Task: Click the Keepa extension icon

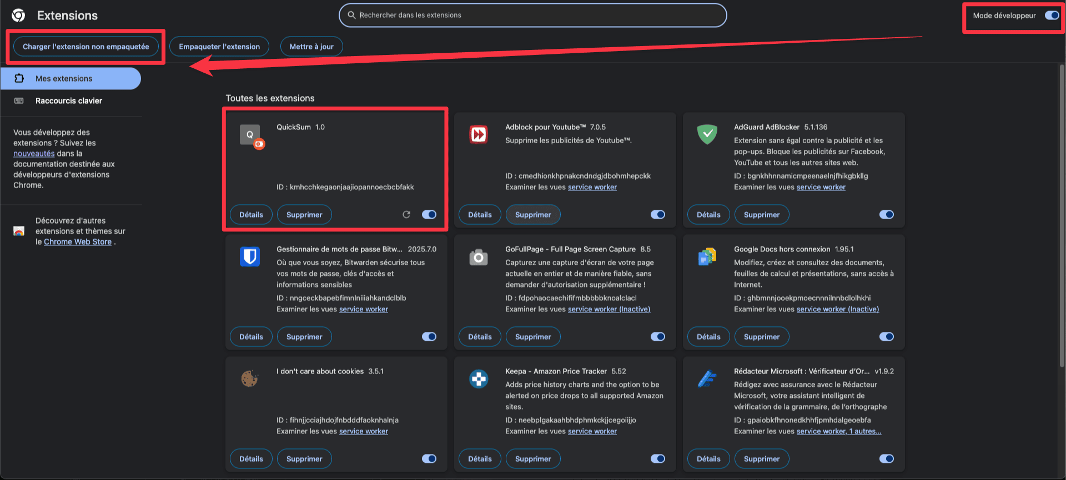Action: point(479,378)
